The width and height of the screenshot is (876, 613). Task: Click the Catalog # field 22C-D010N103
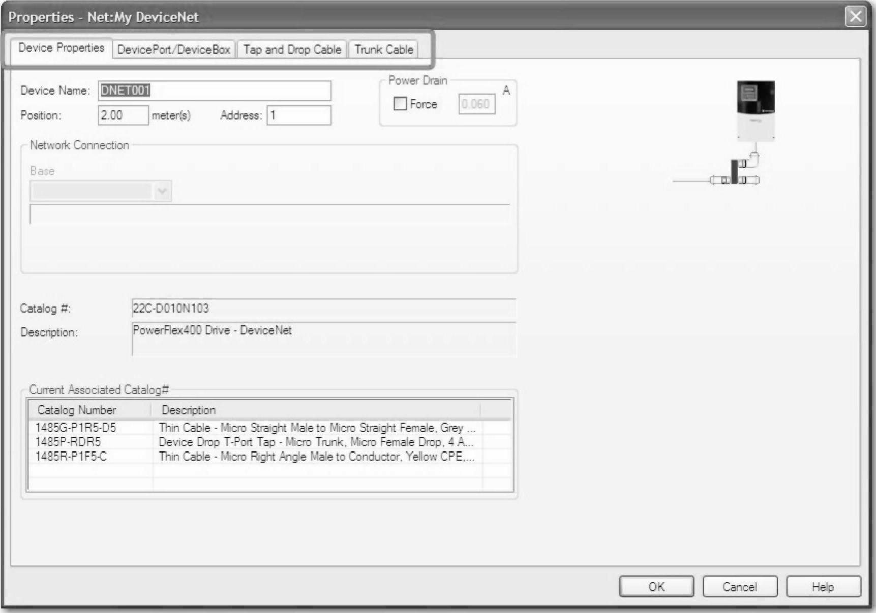[323, 308]
